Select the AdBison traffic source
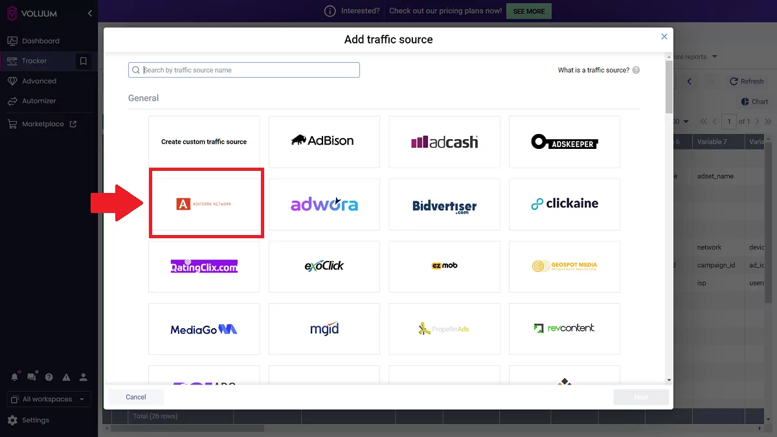This screenshot has width=777, height=437. (x=324, y=141)
